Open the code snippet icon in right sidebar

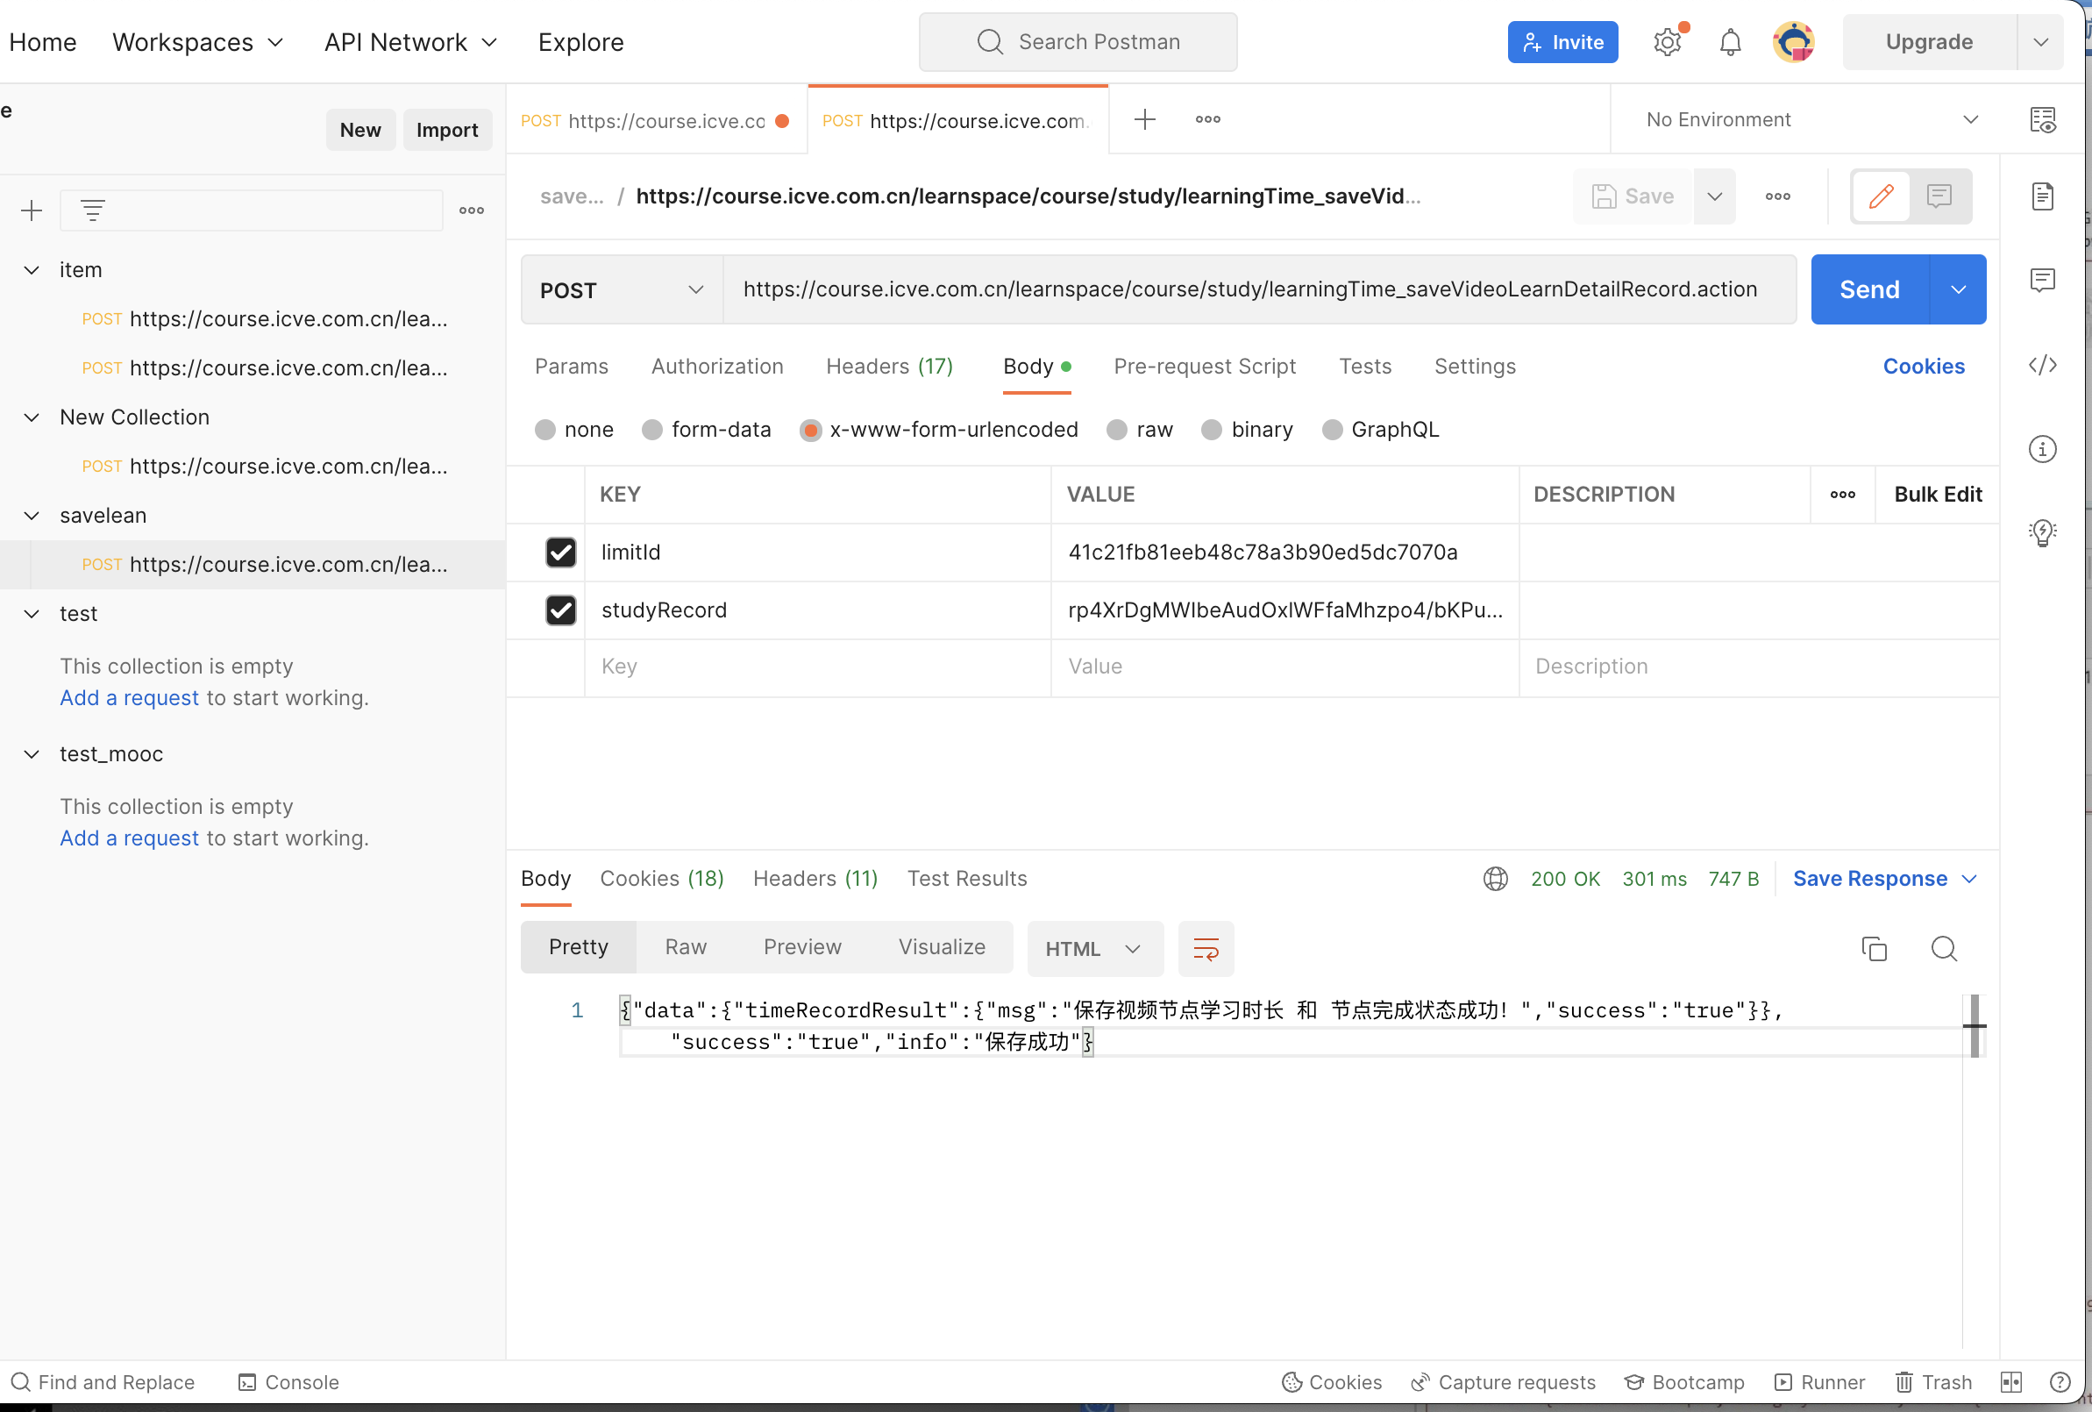2042,365
